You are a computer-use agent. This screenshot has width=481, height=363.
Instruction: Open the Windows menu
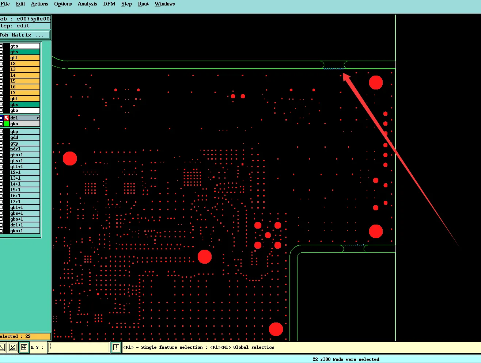[x=165, y=4]
